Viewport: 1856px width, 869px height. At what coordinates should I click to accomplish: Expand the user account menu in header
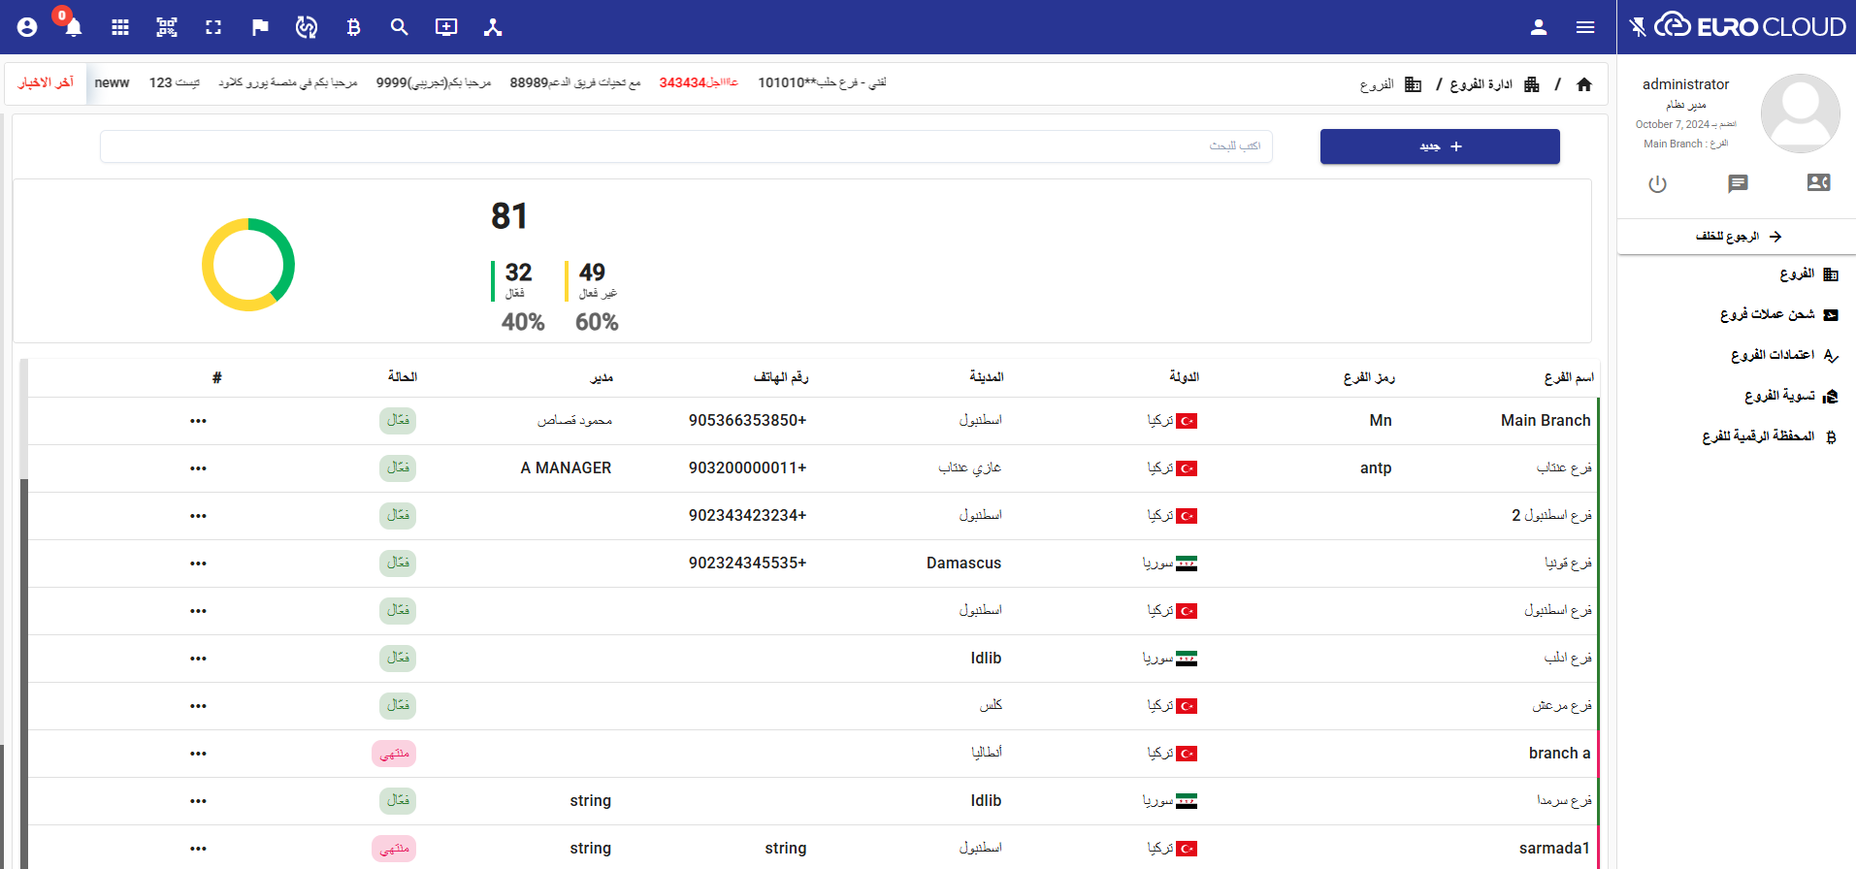pos(1539,27)
